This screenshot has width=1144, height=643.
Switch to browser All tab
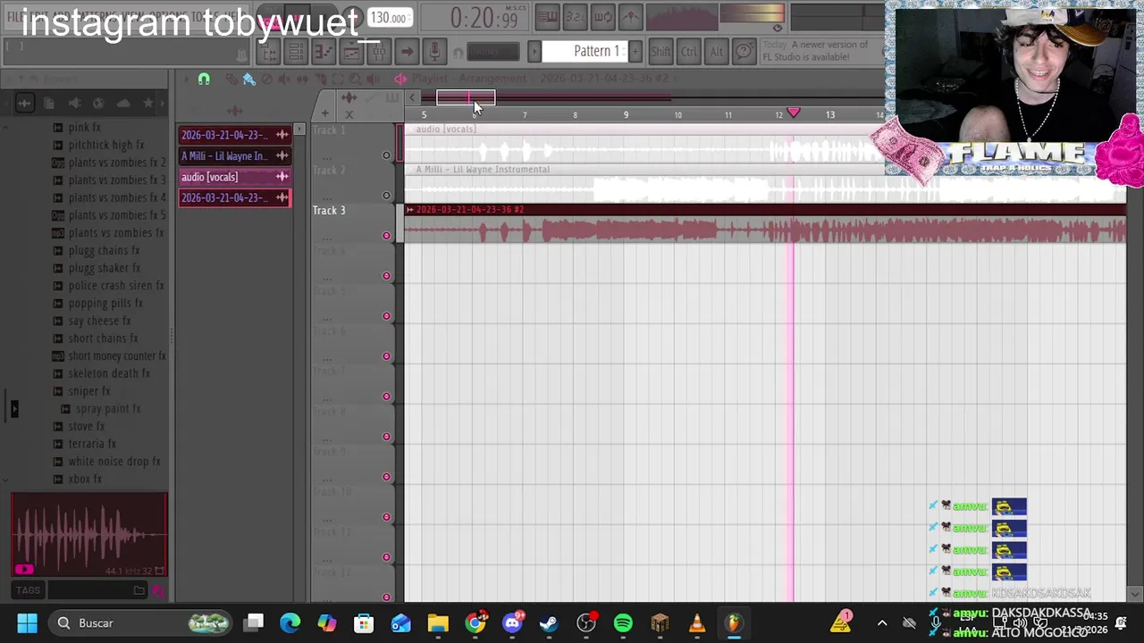pyautogui.click(x=24, y=104)
